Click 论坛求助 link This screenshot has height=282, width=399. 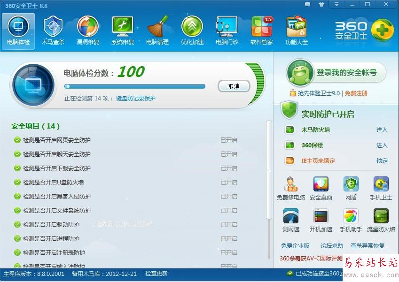coord(332,246)
